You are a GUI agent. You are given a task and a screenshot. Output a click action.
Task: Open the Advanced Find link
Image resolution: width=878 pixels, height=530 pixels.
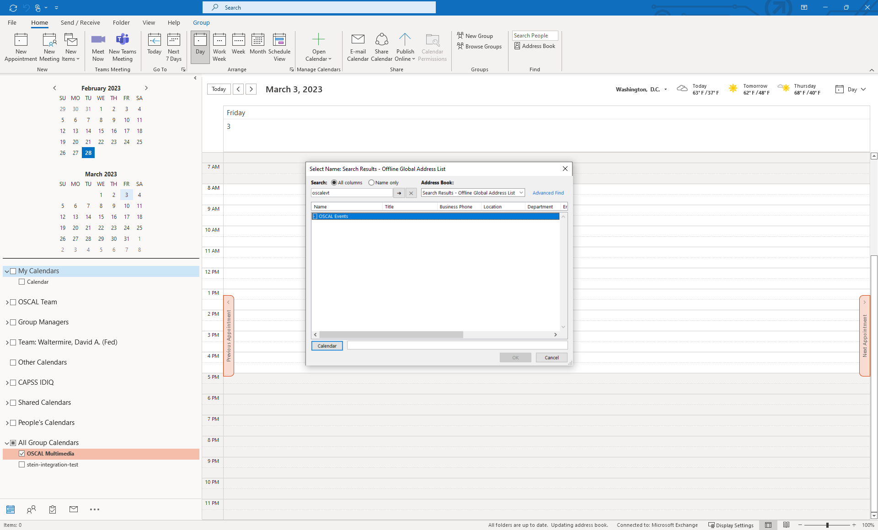[x=548, y=193]
